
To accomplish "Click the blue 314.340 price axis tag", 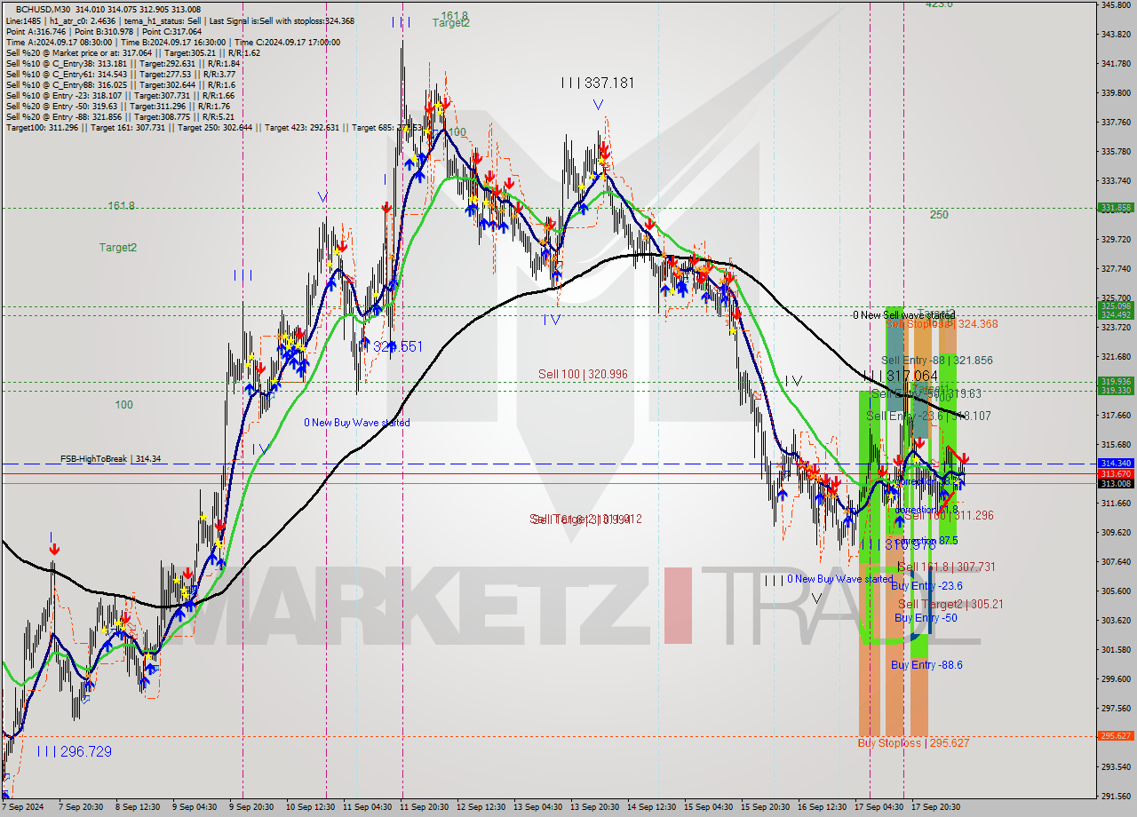I will [1116, 464].
